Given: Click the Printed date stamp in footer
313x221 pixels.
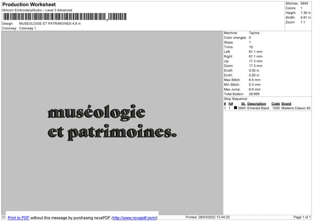Looking at the screenshot, I should click(208, 217).
